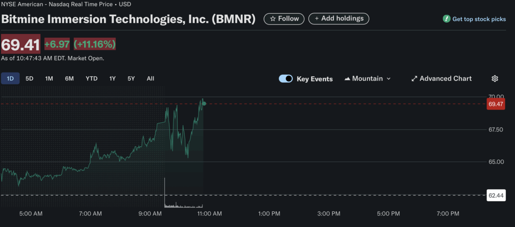Select the All time range
The height and width of the screenshot is (227, 515).
[x=150, y=78]
